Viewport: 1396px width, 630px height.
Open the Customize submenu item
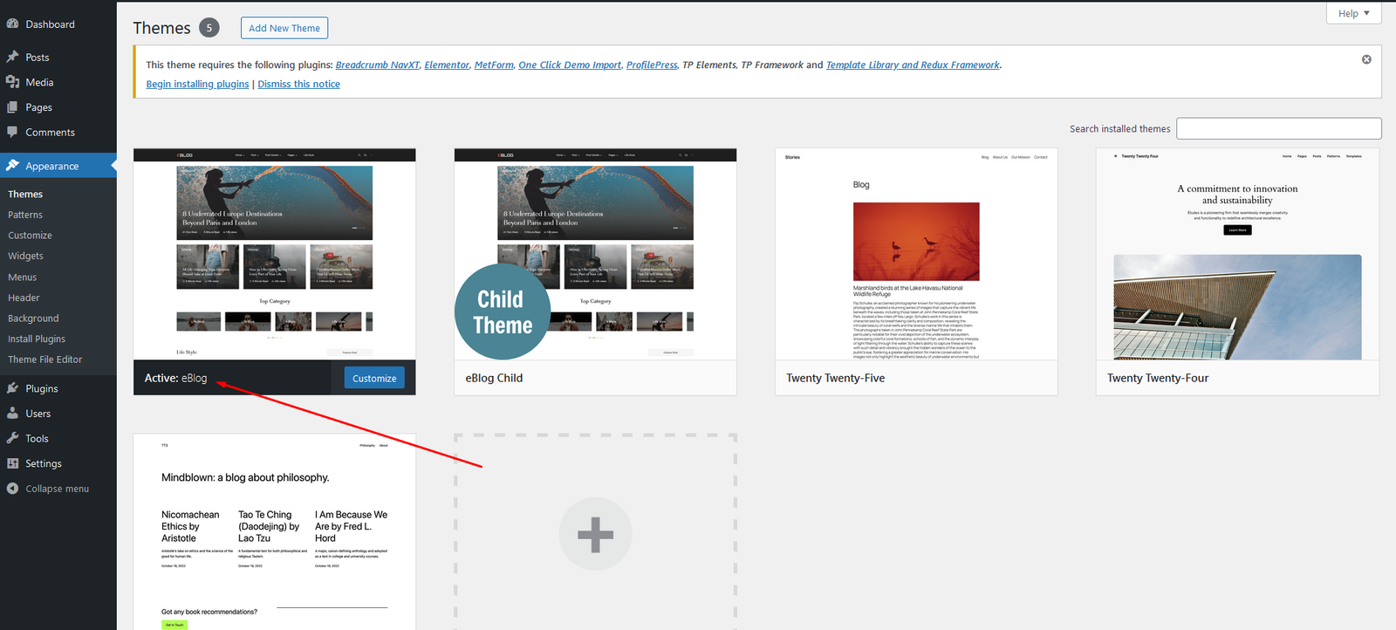30,236
